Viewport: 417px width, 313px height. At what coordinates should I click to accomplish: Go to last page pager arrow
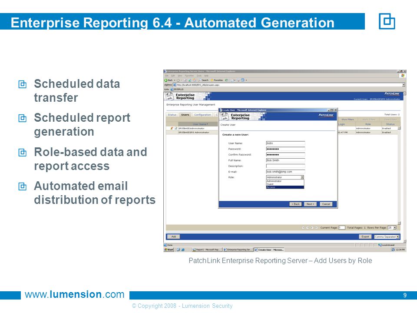[x=316, y=228]
